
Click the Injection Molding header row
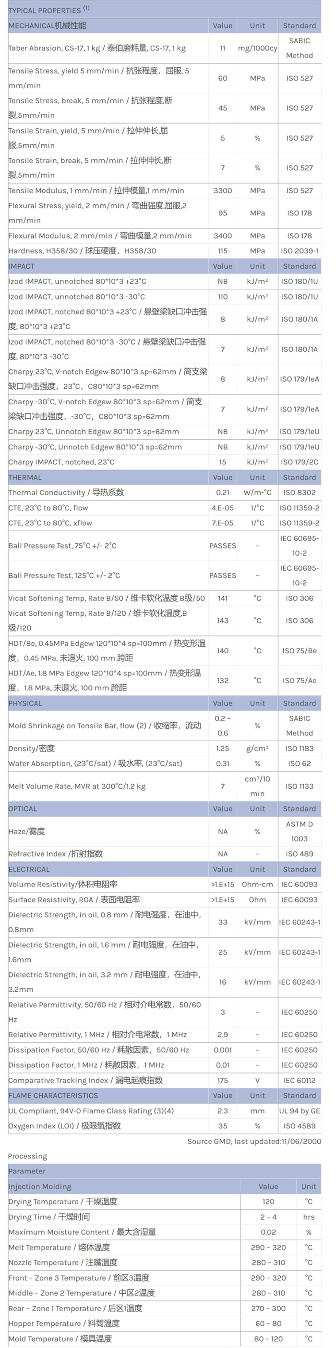(x=40, y=1186)
